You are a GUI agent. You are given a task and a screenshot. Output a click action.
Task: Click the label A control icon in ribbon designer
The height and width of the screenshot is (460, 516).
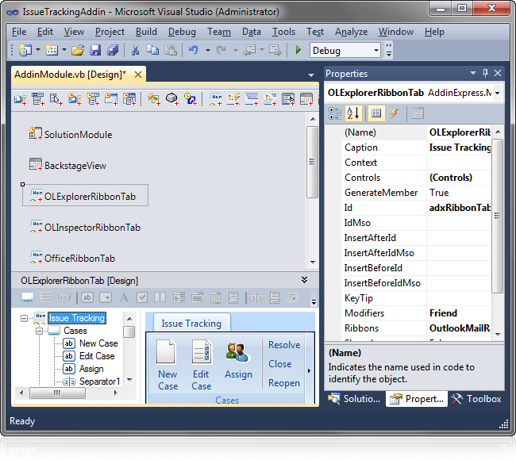tap(124, 297)
